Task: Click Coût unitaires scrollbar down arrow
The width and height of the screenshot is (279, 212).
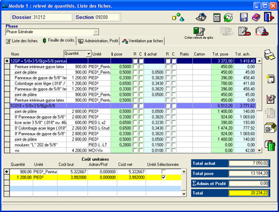Action: click(x=184, y=194)
